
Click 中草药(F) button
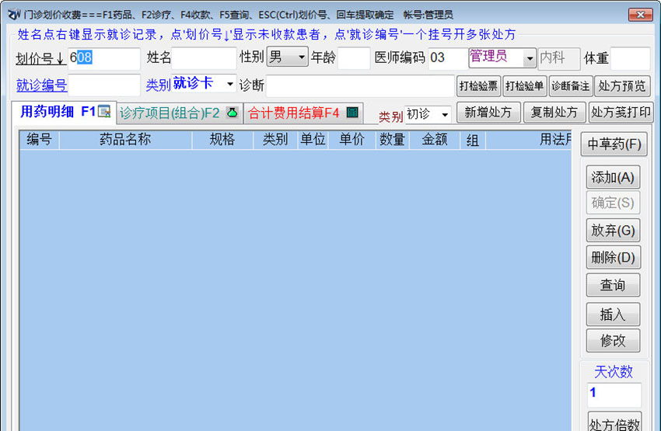click(x=614, y=144)
